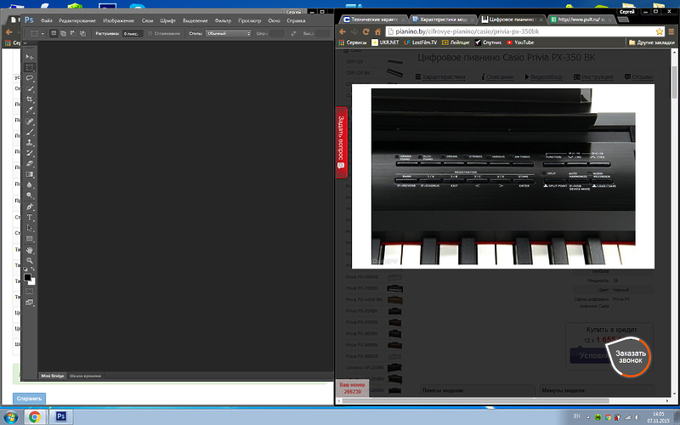Select the Blur tool

click(30, 185)
